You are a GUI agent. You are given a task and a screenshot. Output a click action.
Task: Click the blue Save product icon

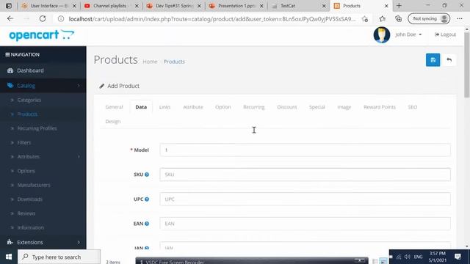pyautogui.click(x=433, y=60)
